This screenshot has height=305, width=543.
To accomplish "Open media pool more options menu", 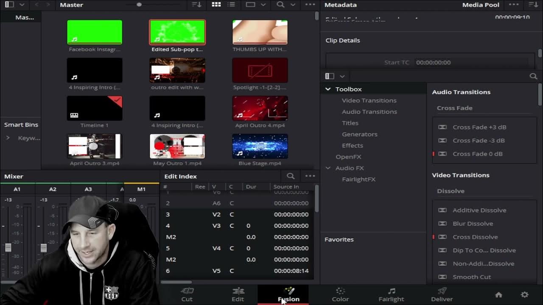I will [310, 5].
